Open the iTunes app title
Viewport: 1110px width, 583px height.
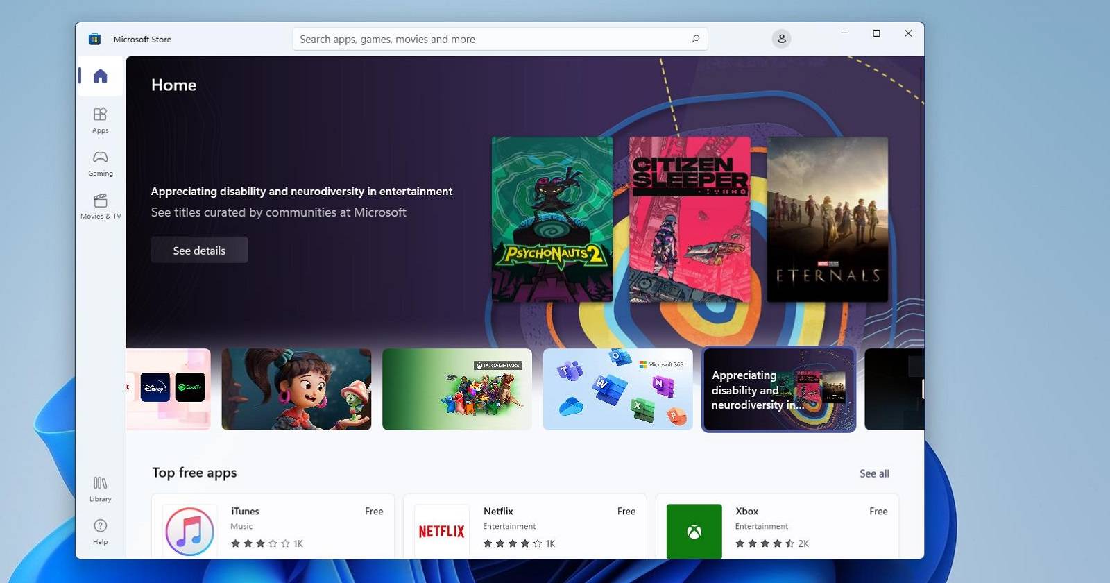pyautogui.click(x=245, y=511)
